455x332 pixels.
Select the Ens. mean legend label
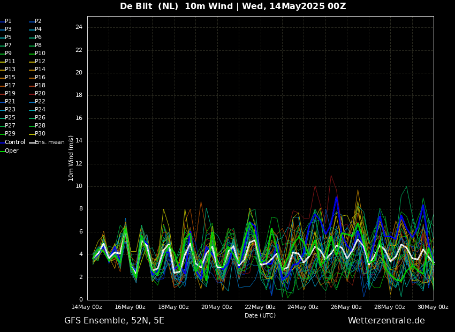tap(49, 142)
